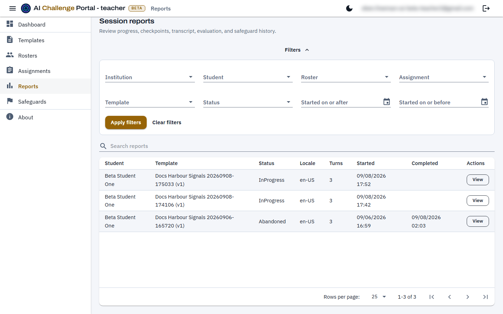The width and height of the screenshot is (503, 314).
Task: View report for template 174106
Action: click(x=478, y=201)
